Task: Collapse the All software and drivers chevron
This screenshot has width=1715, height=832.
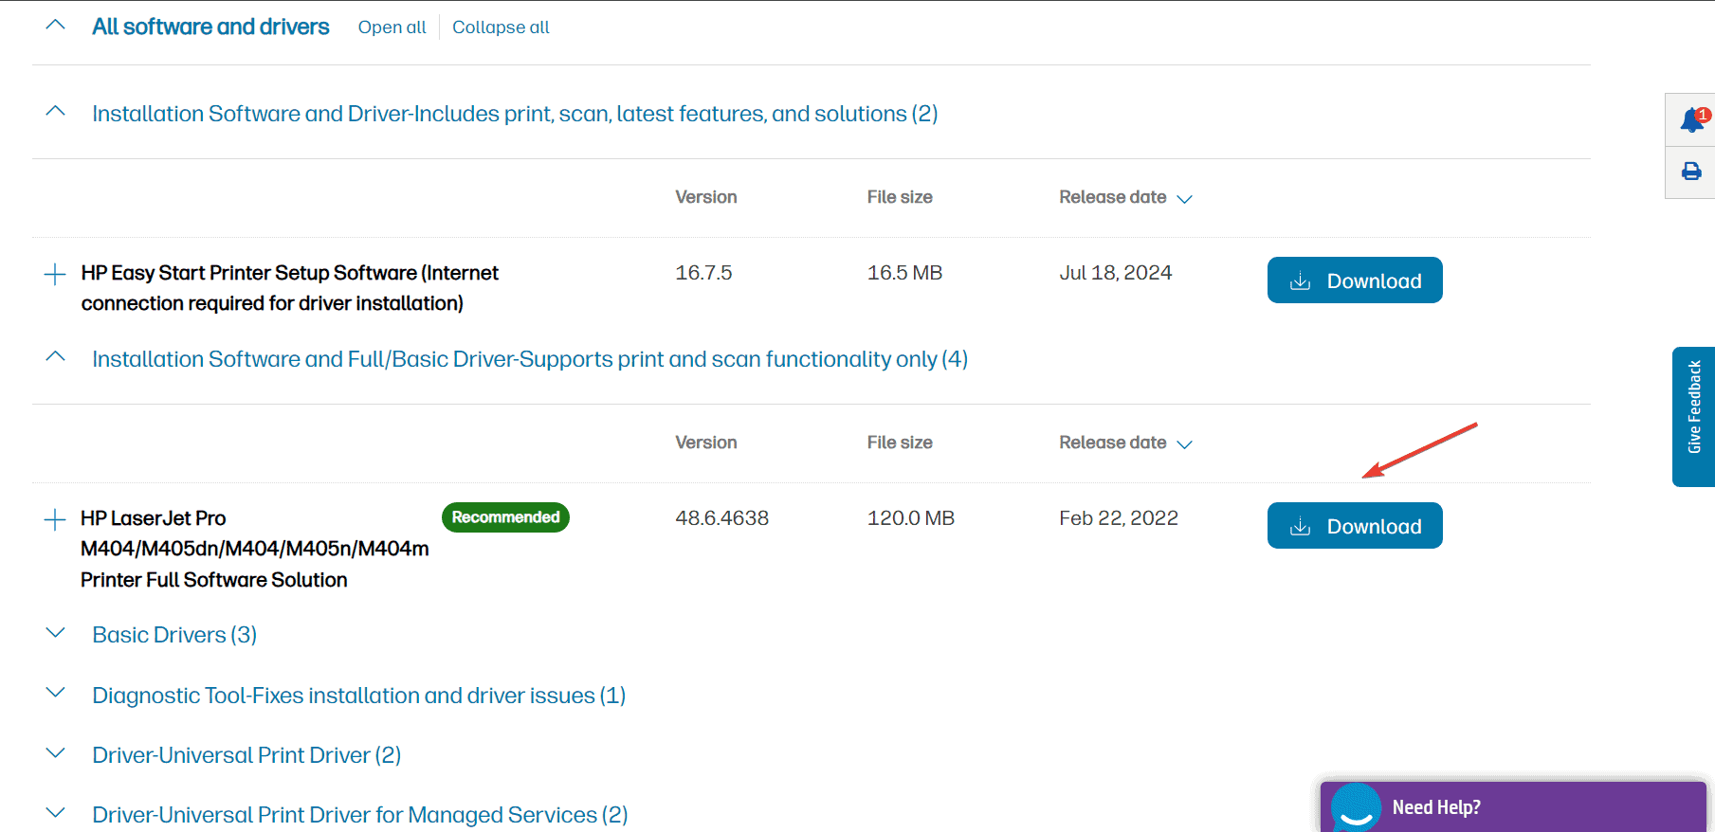Action: [56, 26]
